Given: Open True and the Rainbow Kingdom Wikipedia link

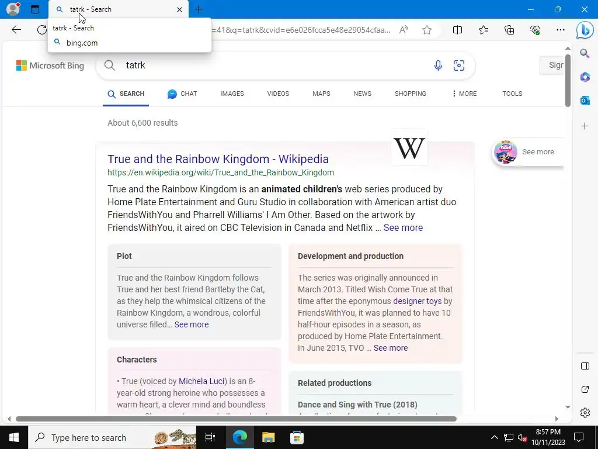Looking at the screenshot, I should point(218,159).
